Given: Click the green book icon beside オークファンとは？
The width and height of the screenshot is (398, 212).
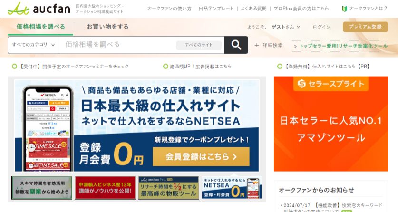Looking at the screenshot, I should coord(344,9).
